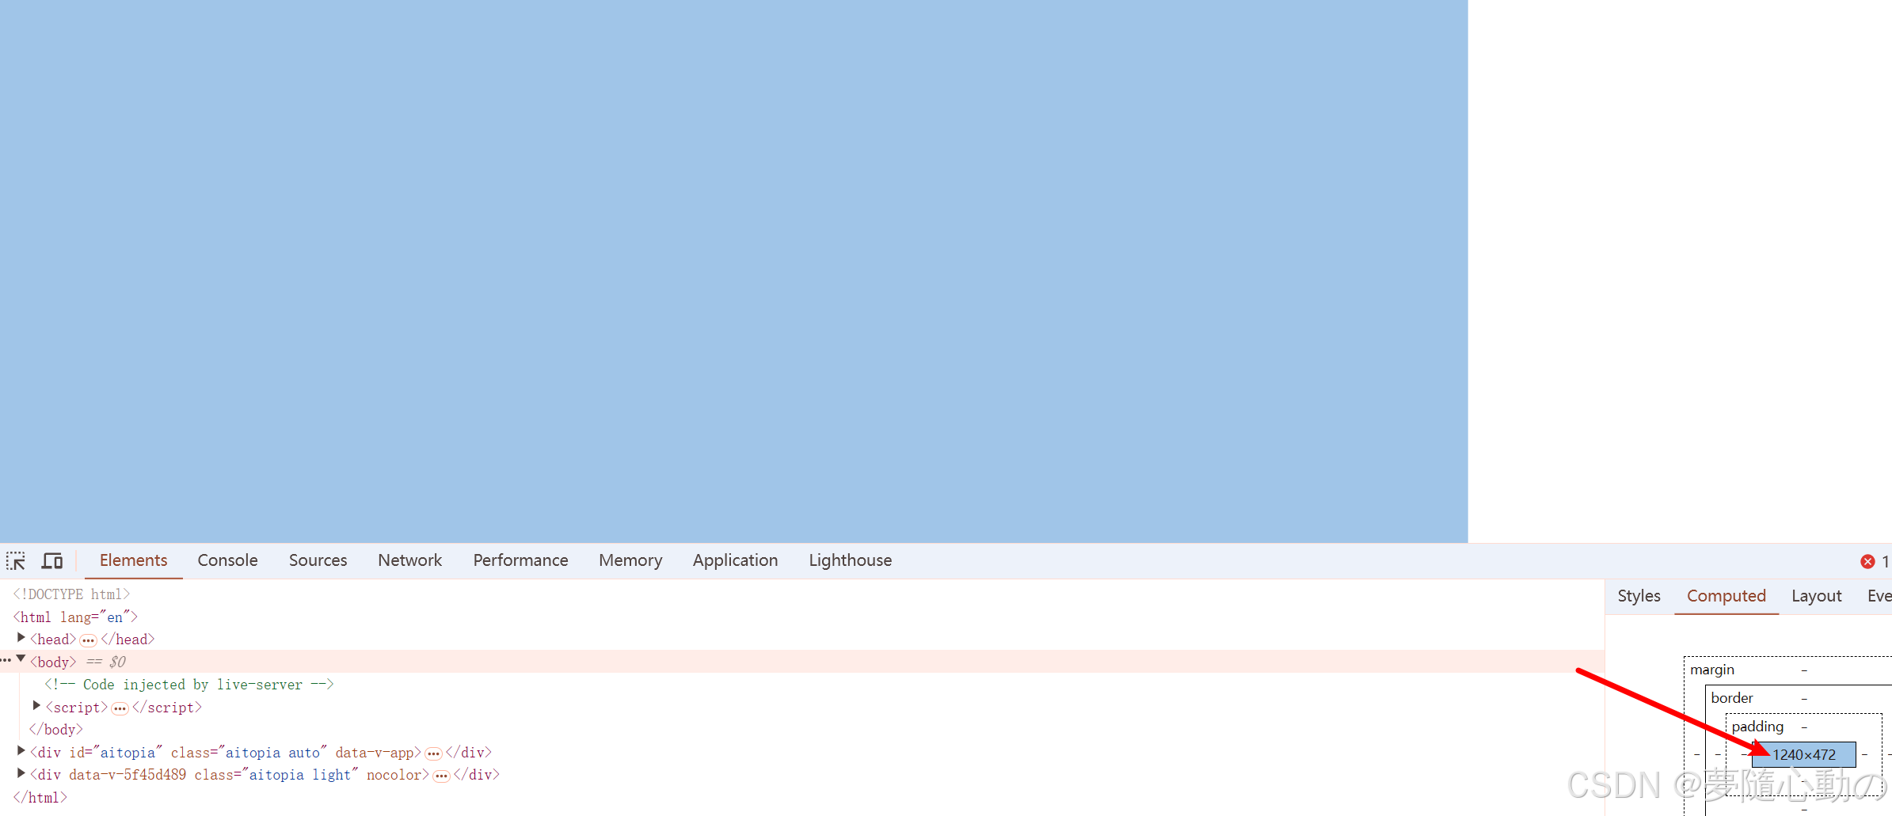Open the Console tab
This screenshot has height=816, width=1892.
tap(227, 560)
